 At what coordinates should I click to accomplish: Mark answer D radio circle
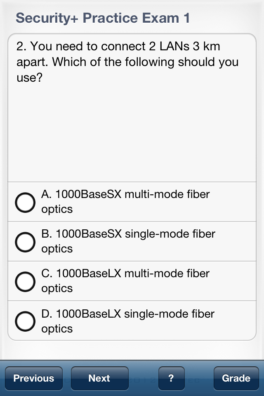25,321
